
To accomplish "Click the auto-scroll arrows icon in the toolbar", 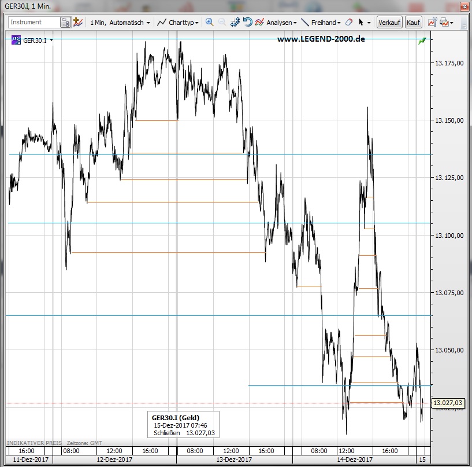I will point(235,23).
